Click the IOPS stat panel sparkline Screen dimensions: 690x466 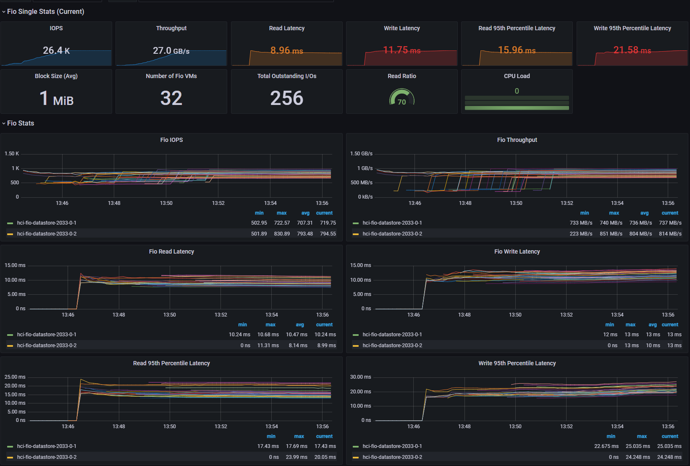(56, 58)
